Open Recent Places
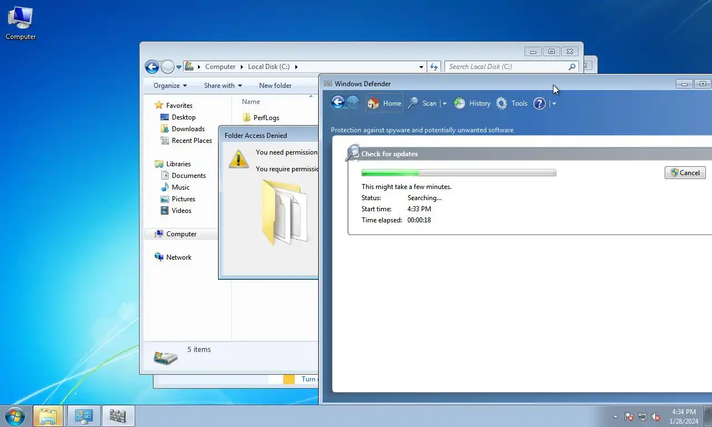Screen dimensions: 712x427 (192, 140)
